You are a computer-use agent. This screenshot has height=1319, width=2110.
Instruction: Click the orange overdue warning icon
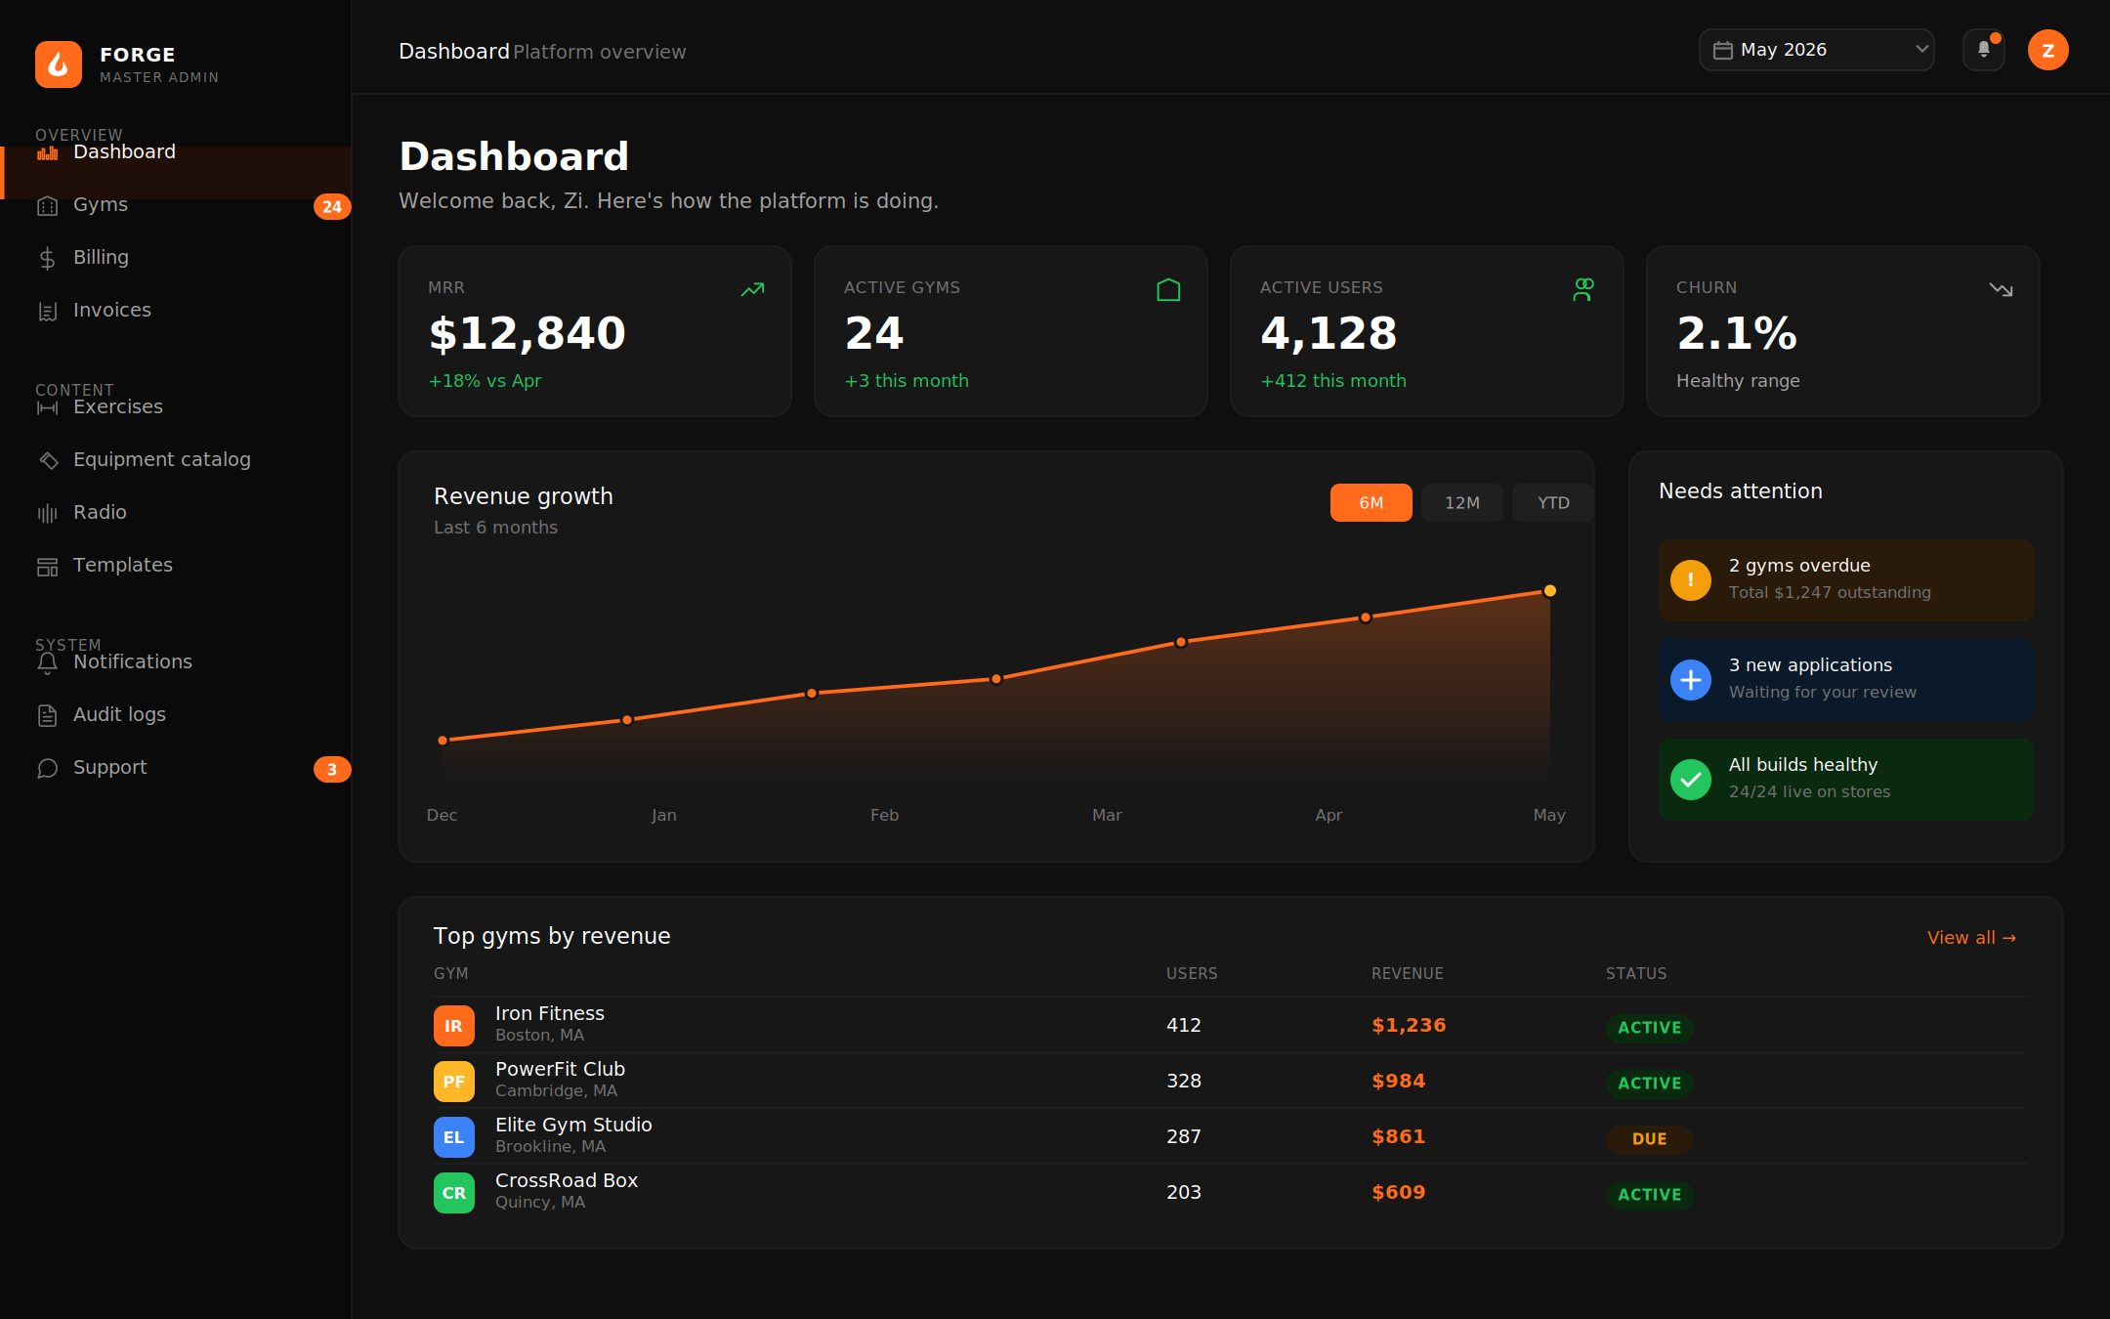pyautogui.click(x=1691, y=580)
